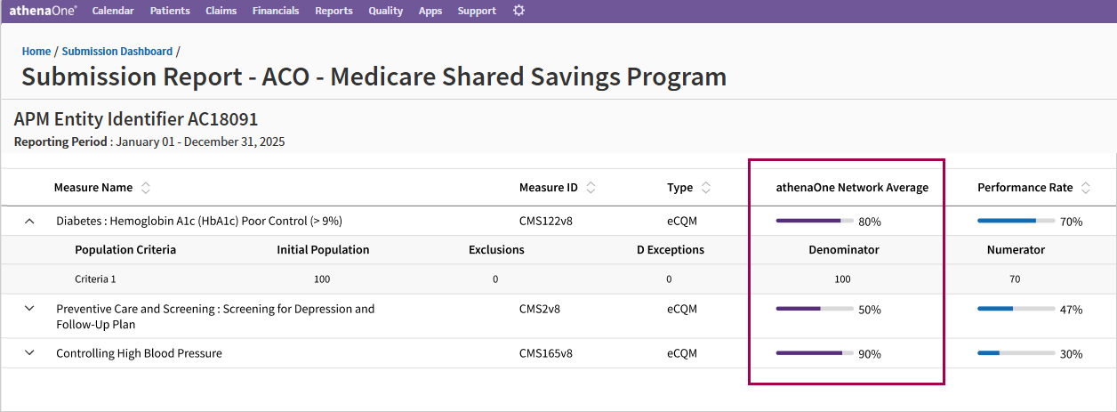The width and height of the screenshot is (1117, 412).
Task: Expand Controlling High Blood Pressure row
Action: tap(29, 353)
